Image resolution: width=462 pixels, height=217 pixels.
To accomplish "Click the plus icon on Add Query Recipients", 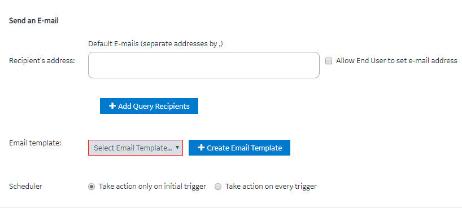I will [x=112, y=106].
